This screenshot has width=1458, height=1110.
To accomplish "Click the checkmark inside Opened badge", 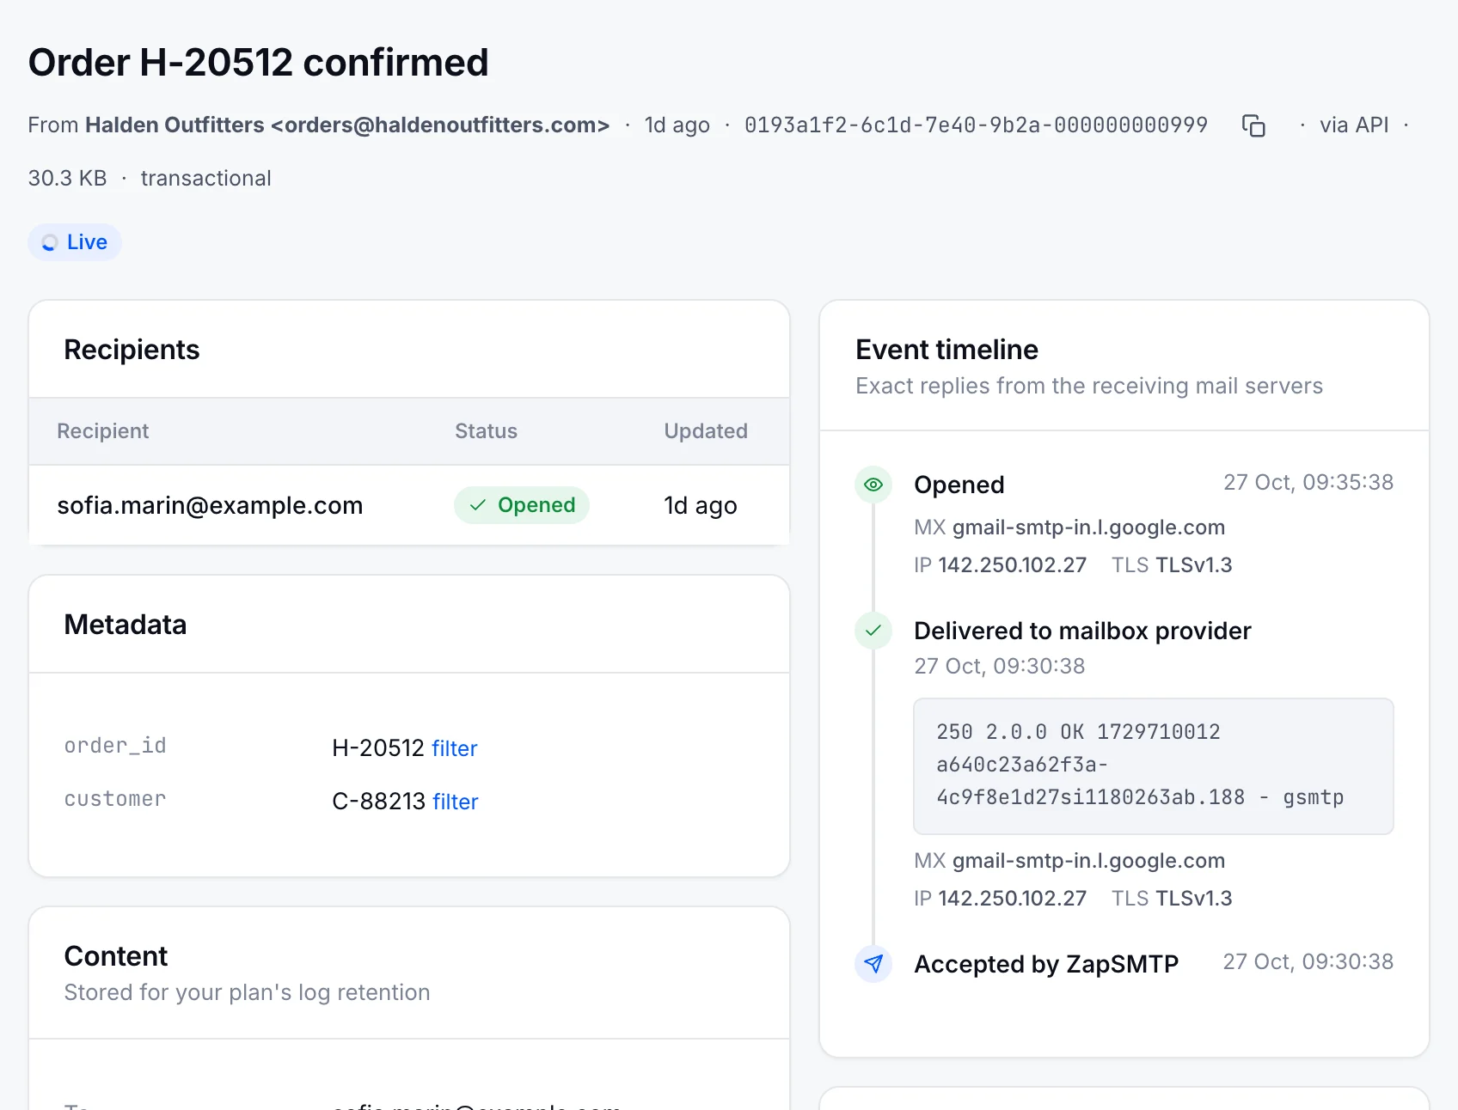I will tap(478, 505).
